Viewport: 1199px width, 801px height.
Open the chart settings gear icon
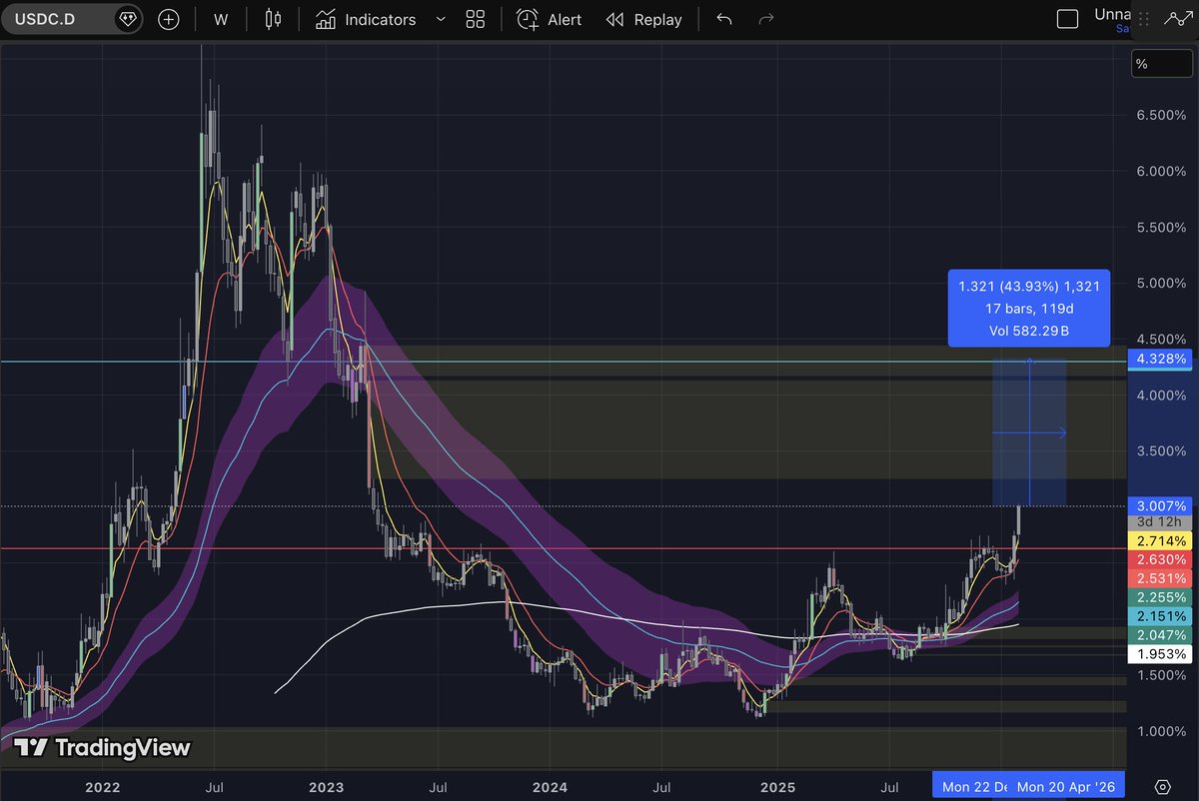[1162, 788]
